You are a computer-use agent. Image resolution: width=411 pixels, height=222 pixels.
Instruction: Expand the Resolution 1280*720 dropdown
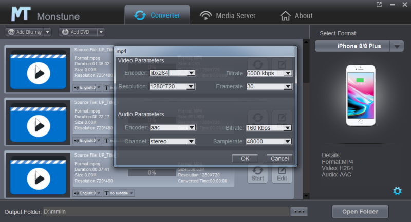(191, 87)
